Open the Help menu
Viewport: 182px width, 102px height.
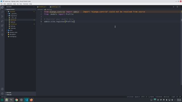pyautogui.click(x=30, y=4)
